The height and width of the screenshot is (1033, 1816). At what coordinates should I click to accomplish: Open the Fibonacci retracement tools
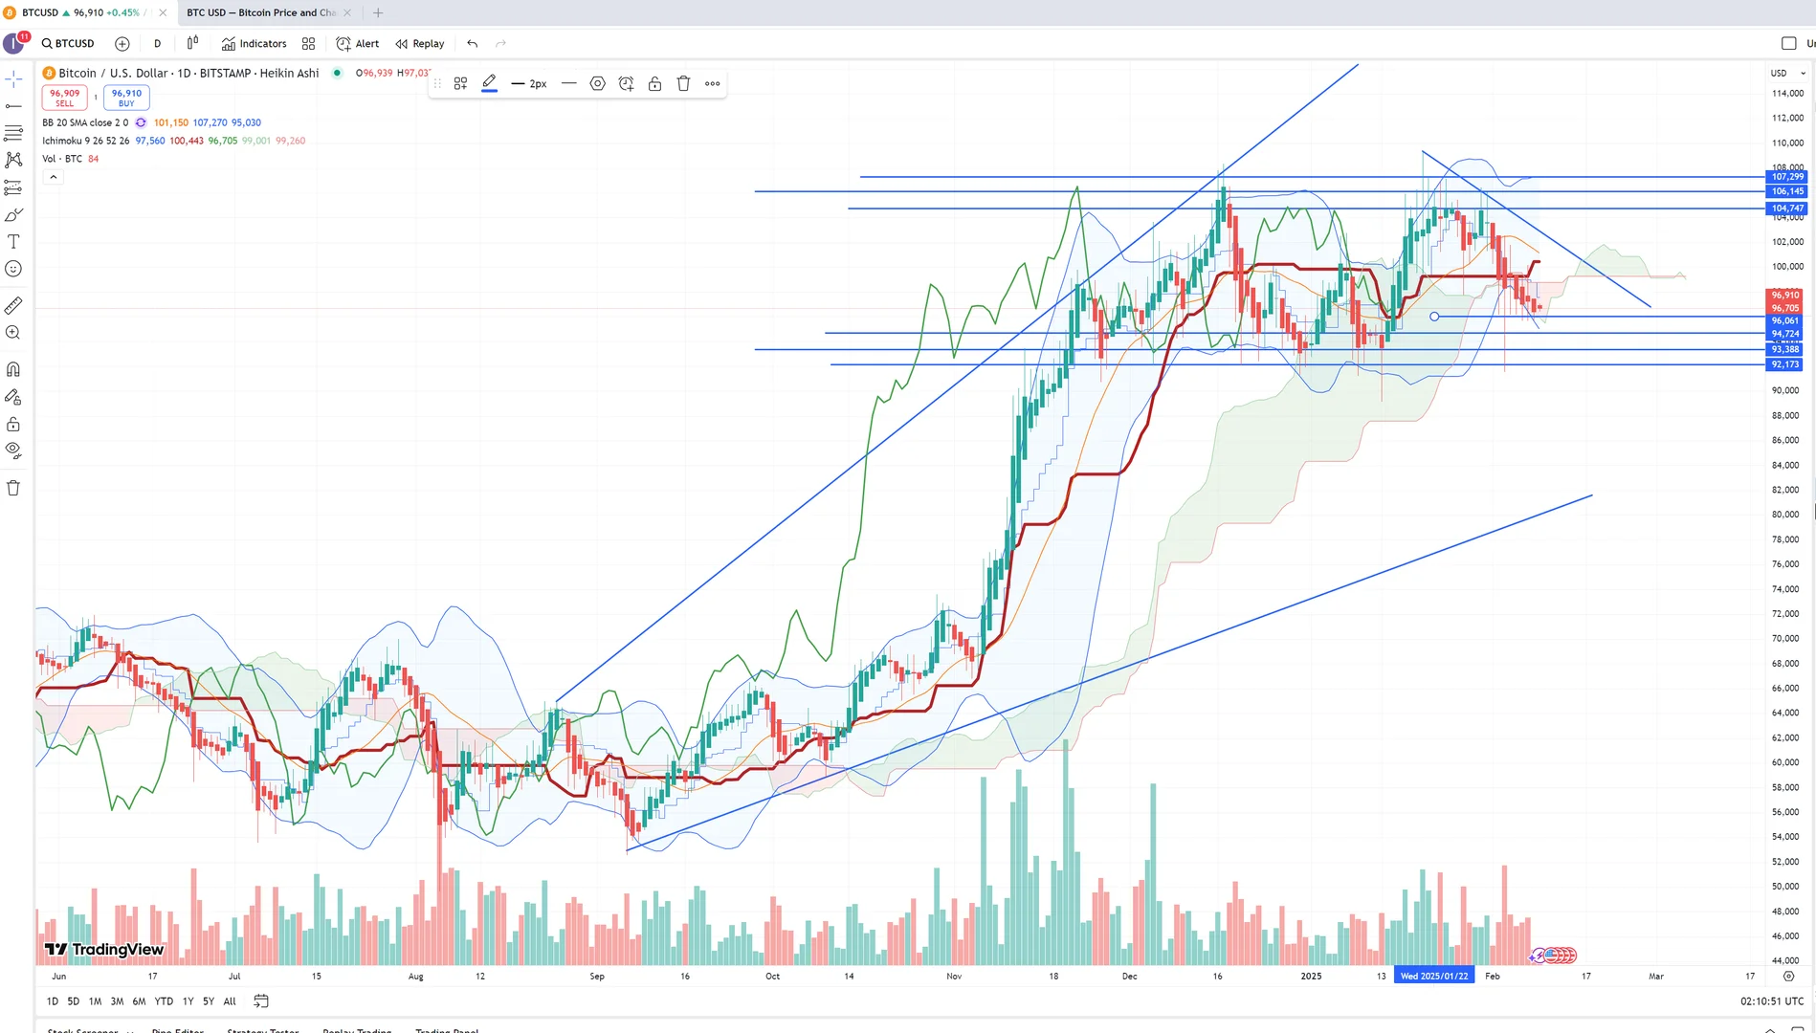pyautogui.click(x=13, y=133)
